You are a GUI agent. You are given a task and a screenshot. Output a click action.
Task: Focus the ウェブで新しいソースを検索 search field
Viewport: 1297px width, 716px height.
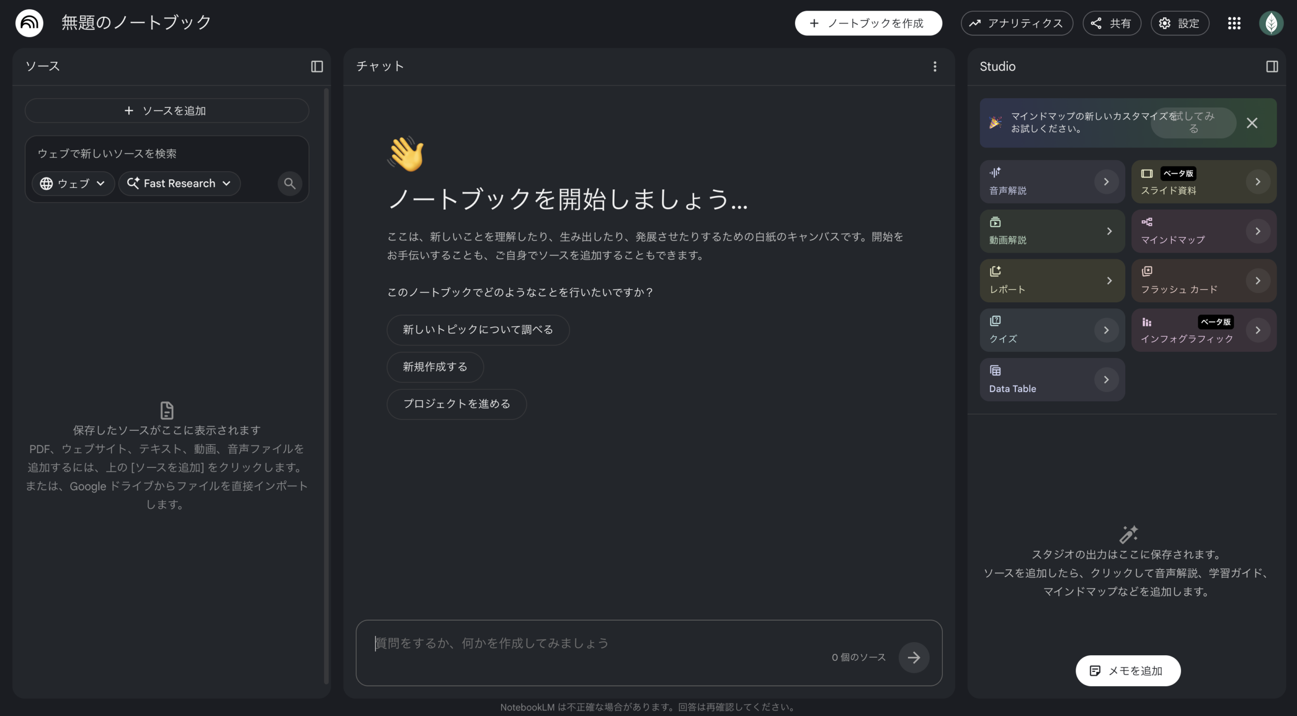coord(167,153)
